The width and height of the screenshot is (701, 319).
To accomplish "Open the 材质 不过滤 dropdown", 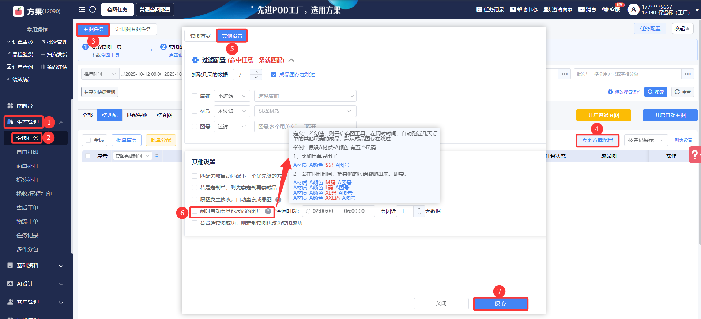I will coord(232,111).
